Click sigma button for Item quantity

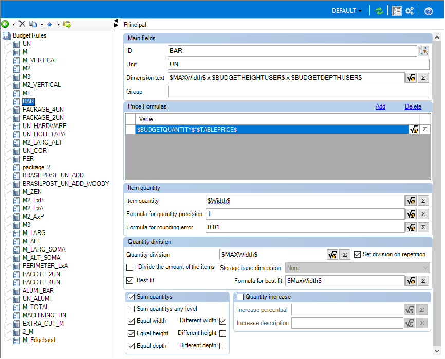[423, 201]
